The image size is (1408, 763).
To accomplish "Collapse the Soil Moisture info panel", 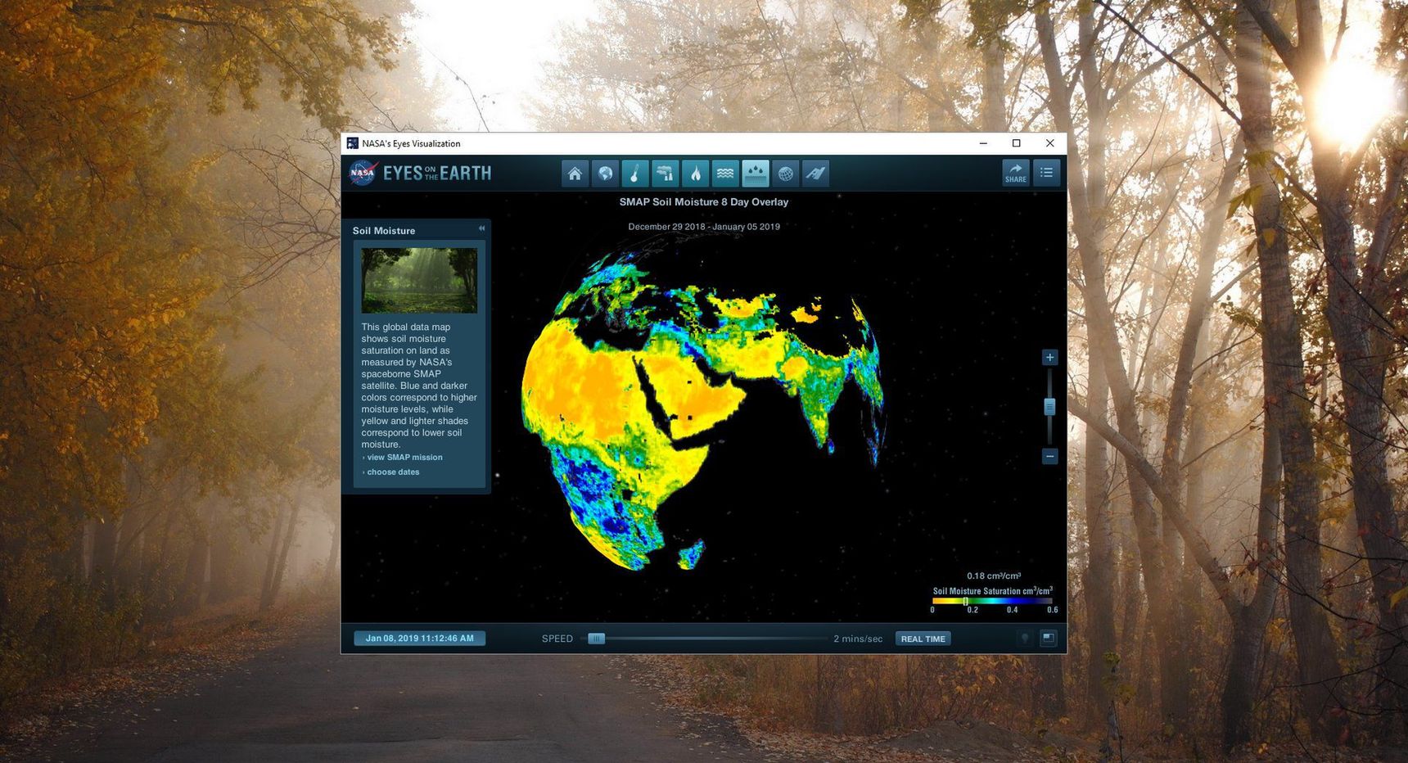I will coord(481,228).
